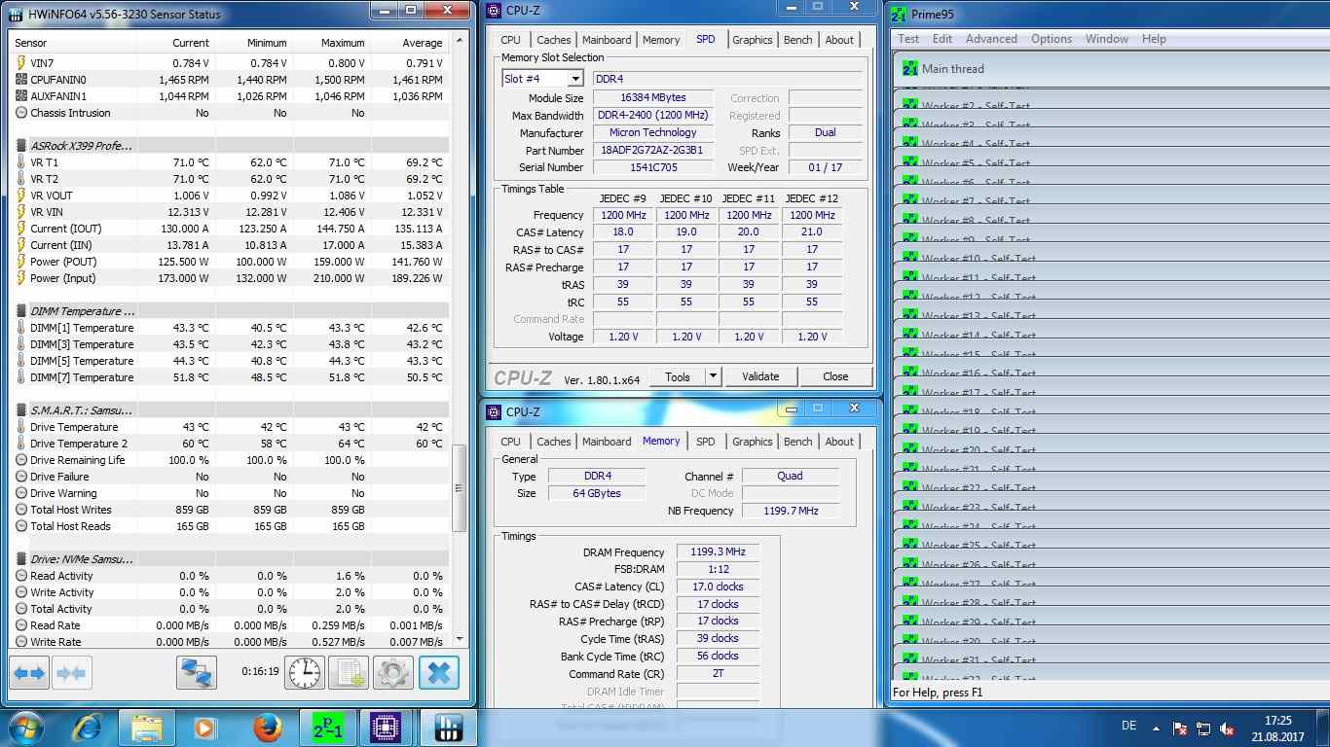Viewport: 1330px width, 747px height.
Task: Click HWiNFO scrollbar down arrow
Action: [461, 639]
